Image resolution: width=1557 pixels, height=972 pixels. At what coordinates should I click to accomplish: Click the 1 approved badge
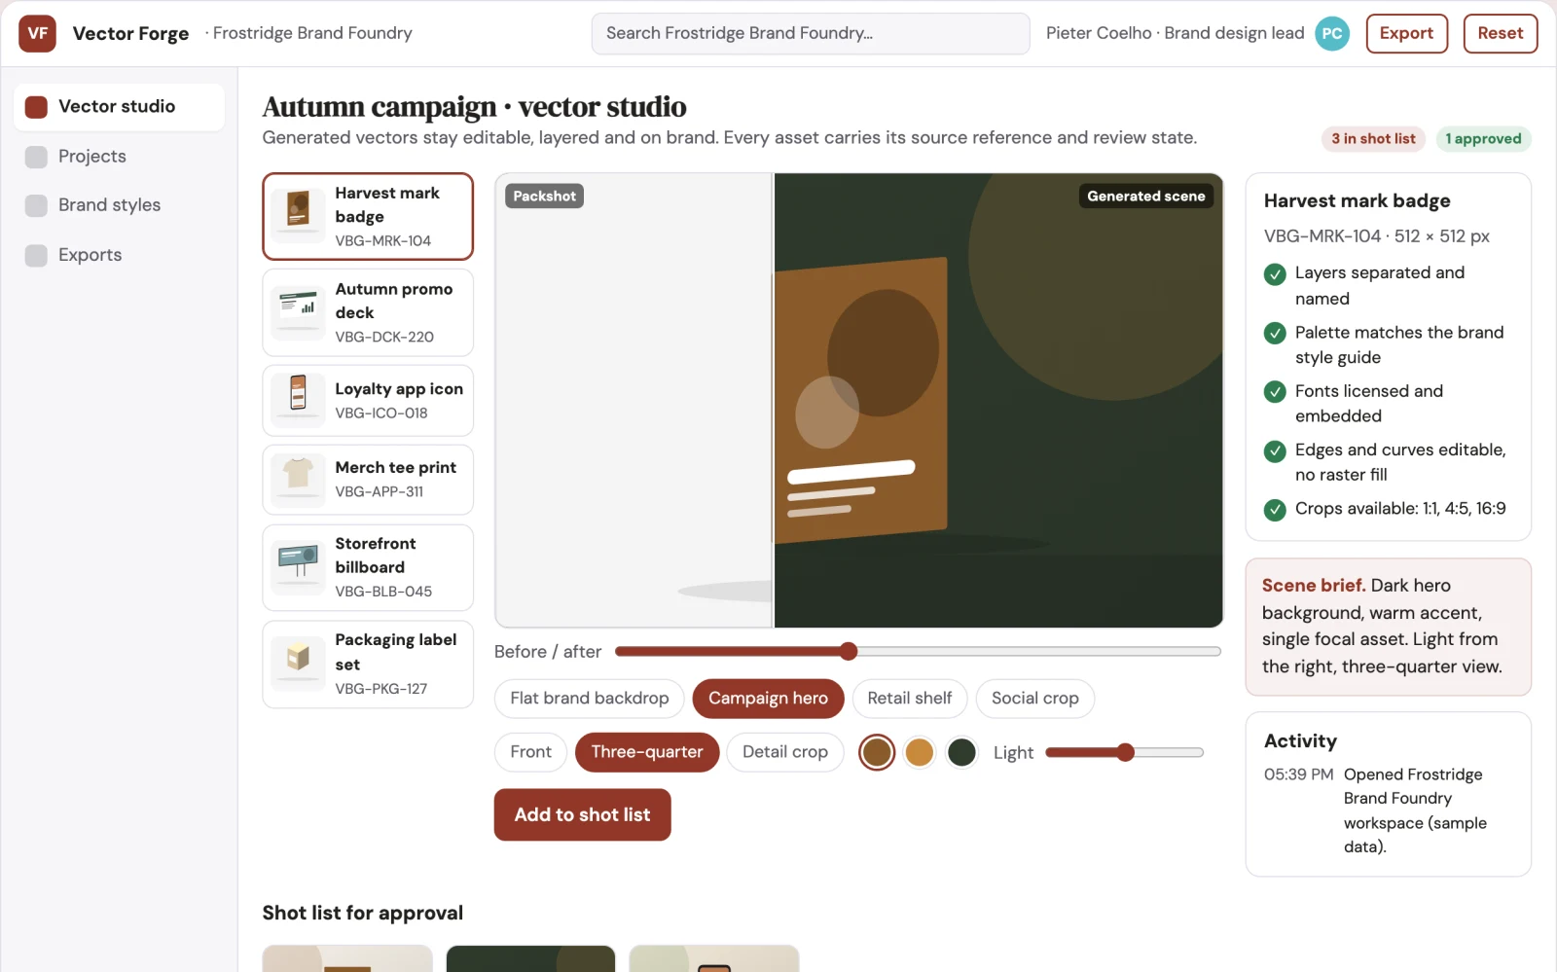point(1483,139)
